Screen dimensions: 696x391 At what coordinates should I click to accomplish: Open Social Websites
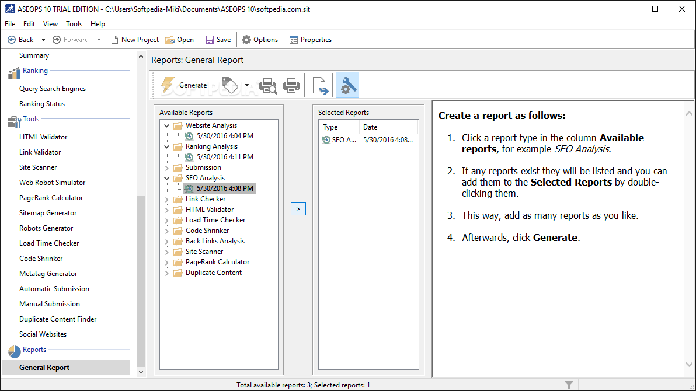point(43,334)
